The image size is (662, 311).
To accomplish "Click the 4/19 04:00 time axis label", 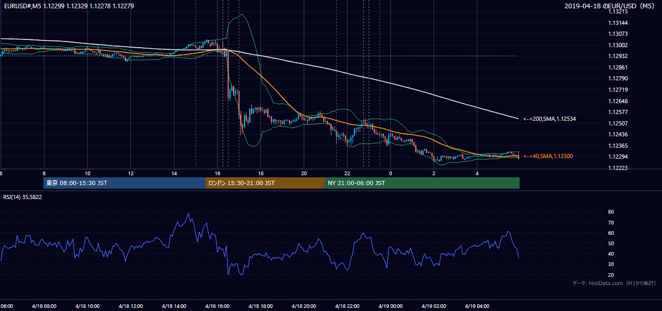I will click(478, 306).
